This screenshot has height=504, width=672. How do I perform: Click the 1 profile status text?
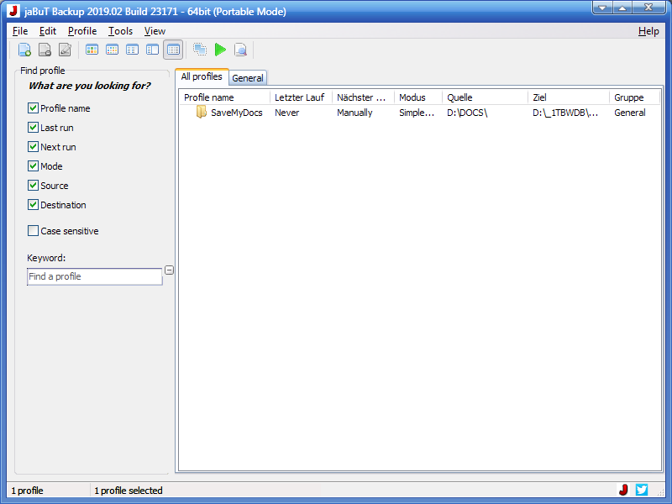pyautogui.click(x=27, y=491)
